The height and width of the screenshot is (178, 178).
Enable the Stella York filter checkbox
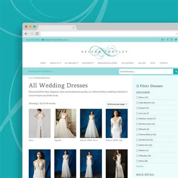137,145
